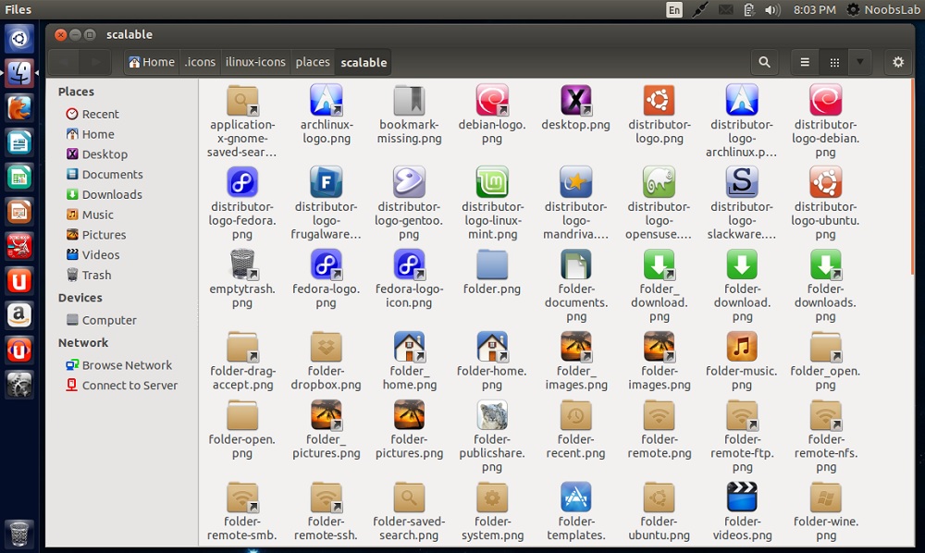Open the view options dropdown arrow

(x=859, y=62)
